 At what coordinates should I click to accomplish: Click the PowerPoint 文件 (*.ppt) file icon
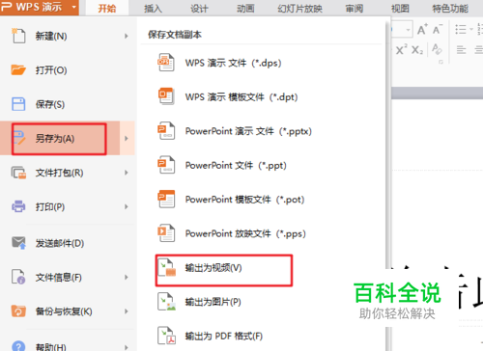pos(166,165)
